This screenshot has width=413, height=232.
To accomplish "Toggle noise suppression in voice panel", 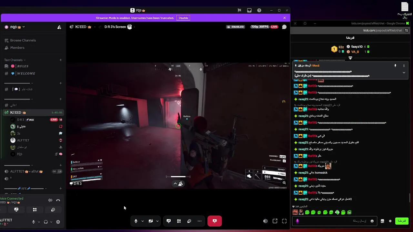I will [x=50, y=200].
